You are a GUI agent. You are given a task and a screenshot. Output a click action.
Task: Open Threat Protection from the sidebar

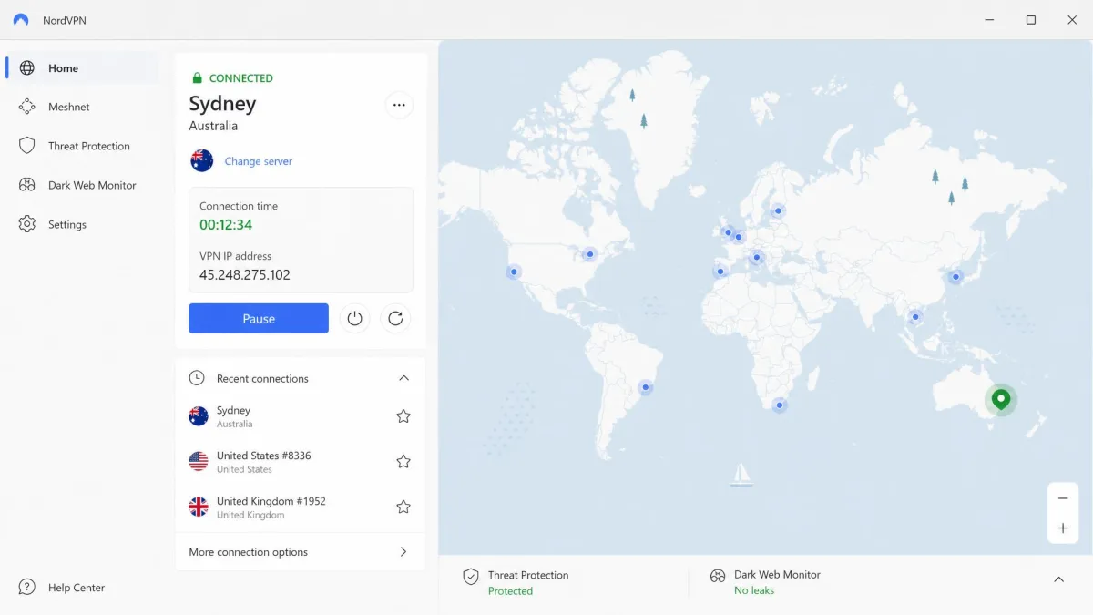pyautogui.click(x=81, y=146)
